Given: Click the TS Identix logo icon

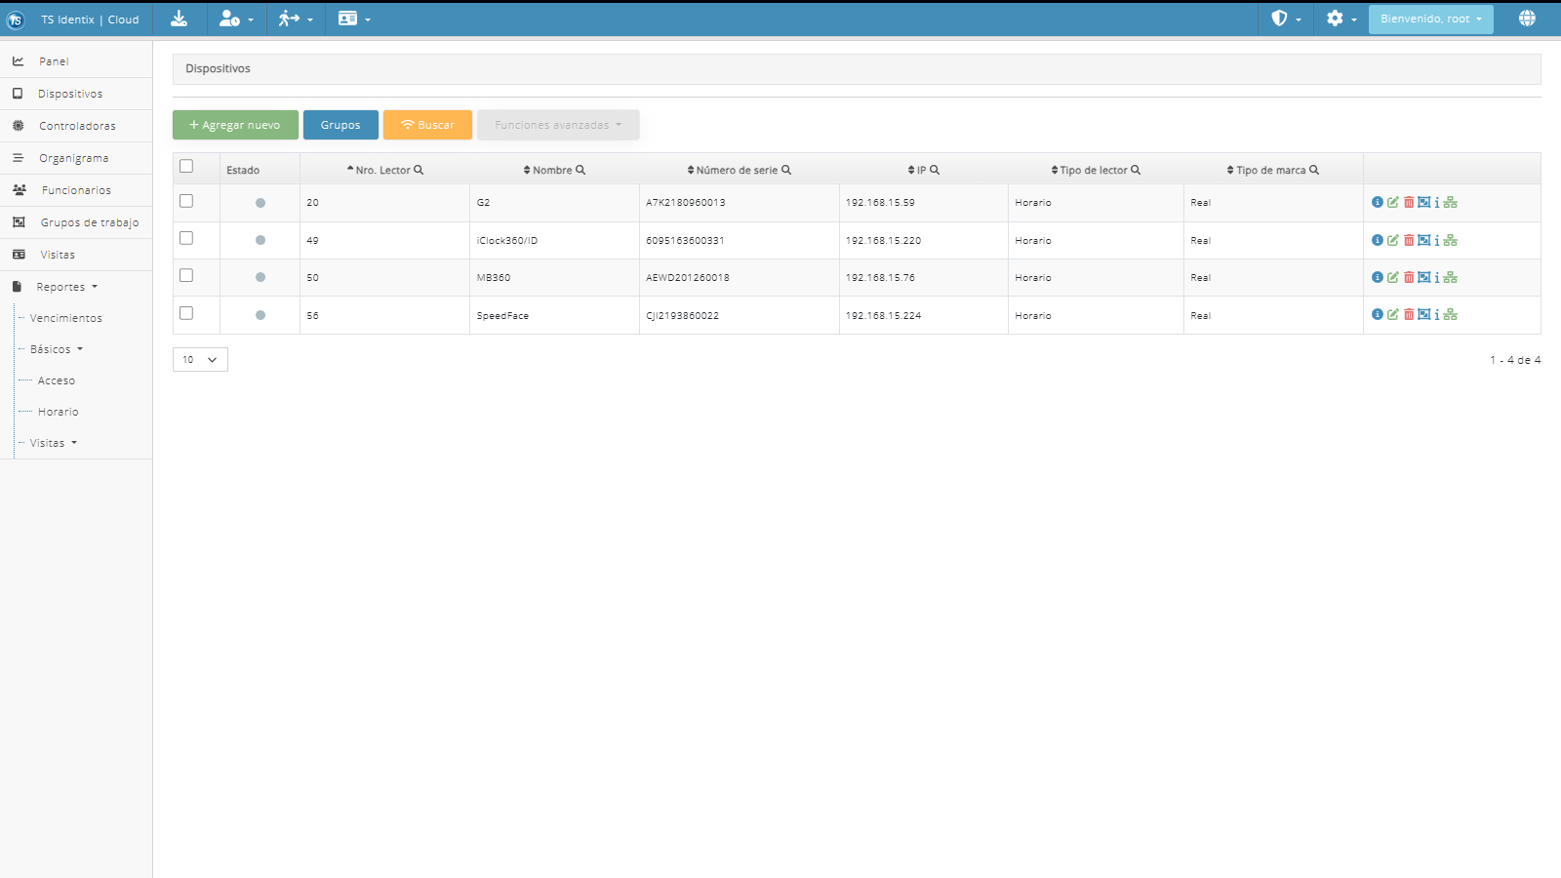Looking at the screenshot, I should tap(16, 20).
